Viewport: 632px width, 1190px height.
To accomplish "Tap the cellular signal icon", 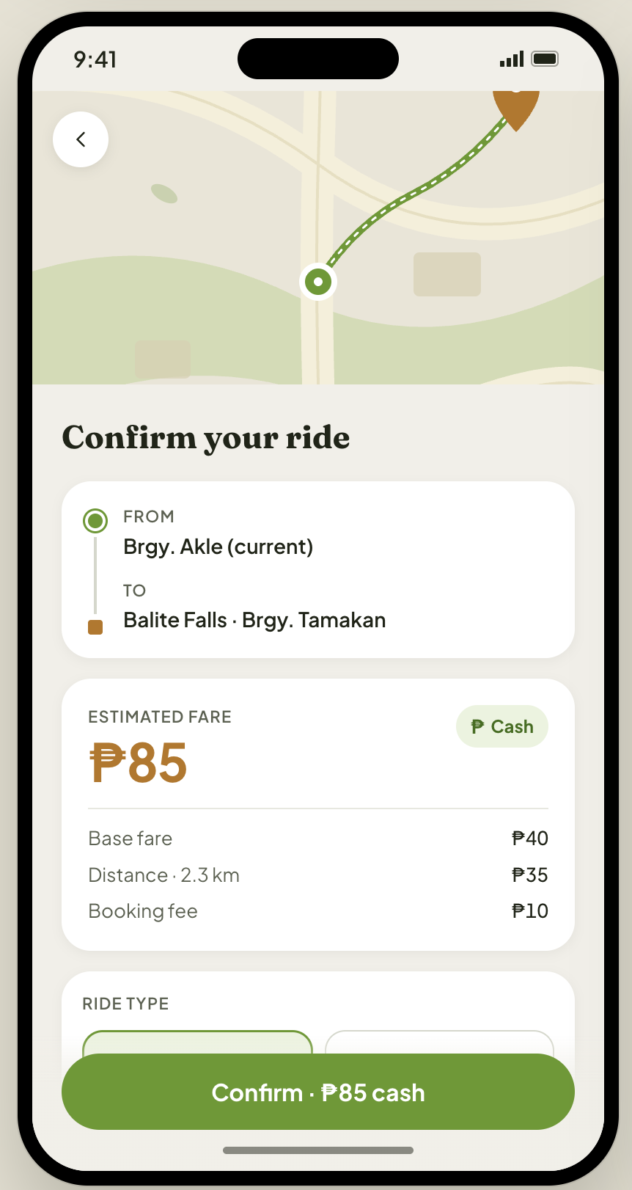I will [x=512, y=59].
